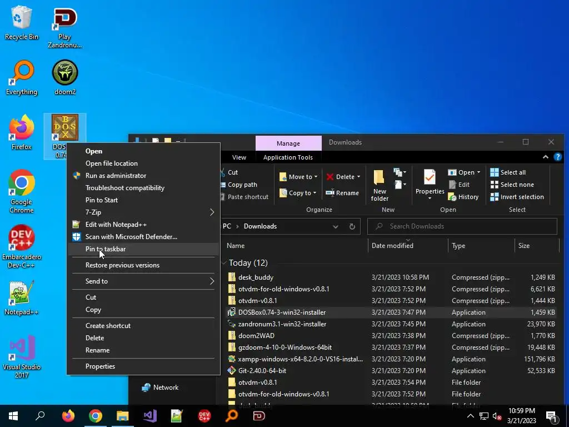Open the taskbar search icon

(x=40, y=416)
